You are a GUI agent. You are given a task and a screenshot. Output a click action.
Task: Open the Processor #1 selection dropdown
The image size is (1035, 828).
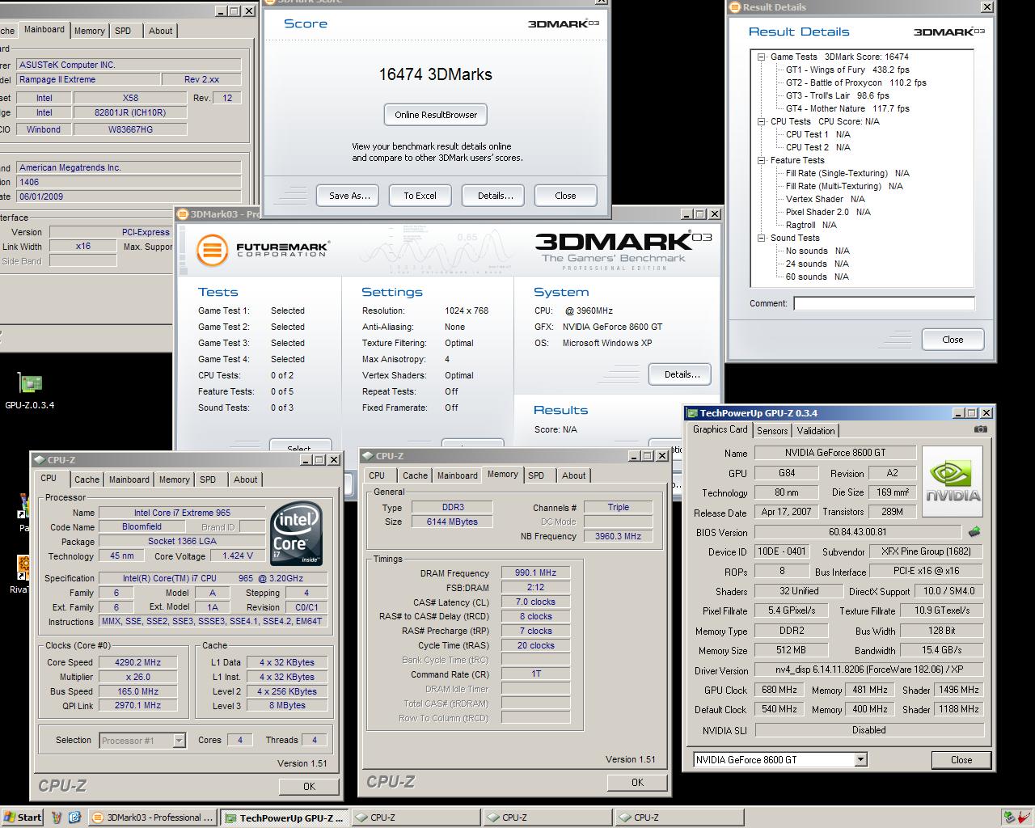coord(179,741)
